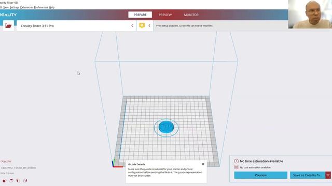Viewport: 332px width, 186px height.
Task: Open the Settings menu
Action: (14, 7)
